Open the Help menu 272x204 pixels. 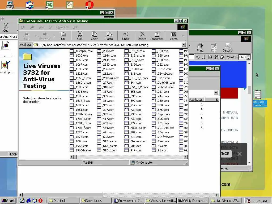[x=75, y=27]
